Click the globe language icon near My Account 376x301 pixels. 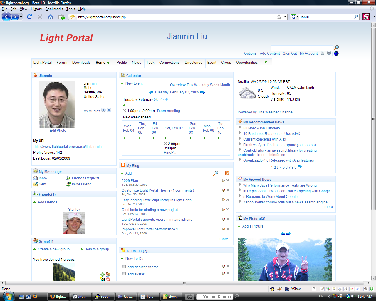(336, 53)
